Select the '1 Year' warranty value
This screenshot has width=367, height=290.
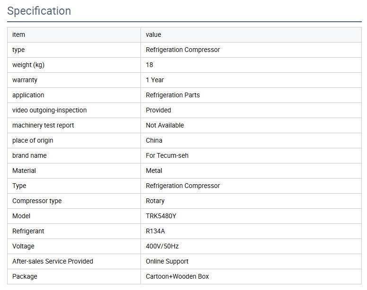click(155, 80)
